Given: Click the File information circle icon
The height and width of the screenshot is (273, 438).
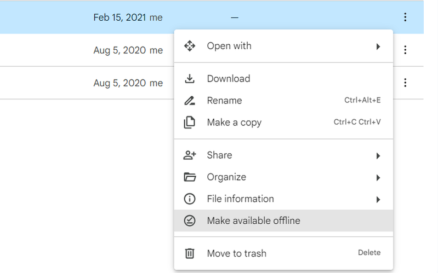Looking at the screenshot, I should [189, 199].
